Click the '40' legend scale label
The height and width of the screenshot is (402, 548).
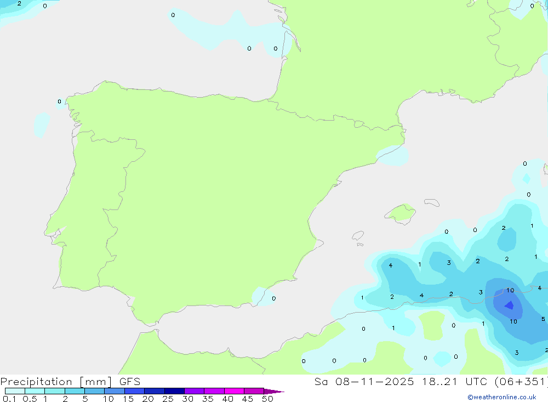227,399
